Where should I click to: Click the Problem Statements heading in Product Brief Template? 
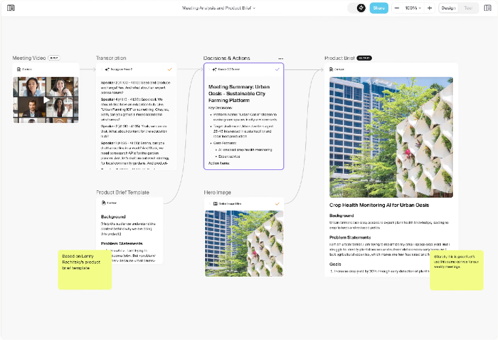point(122,243)
